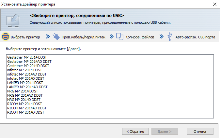220x138 pixels.
Task: Click the USB port detection icon
Action: [170, 37]
